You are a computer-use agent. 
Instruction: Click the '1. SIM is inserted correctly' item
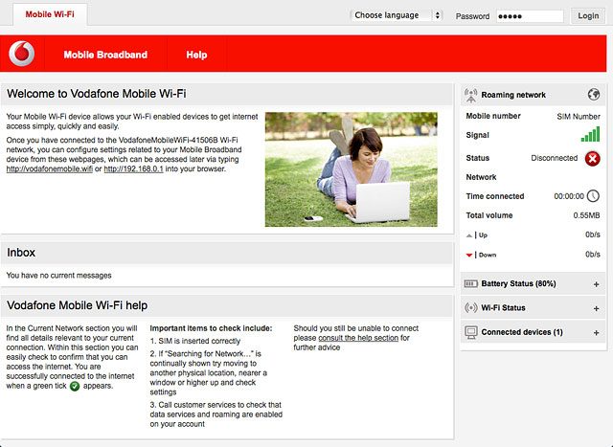[x=195, y=341]
